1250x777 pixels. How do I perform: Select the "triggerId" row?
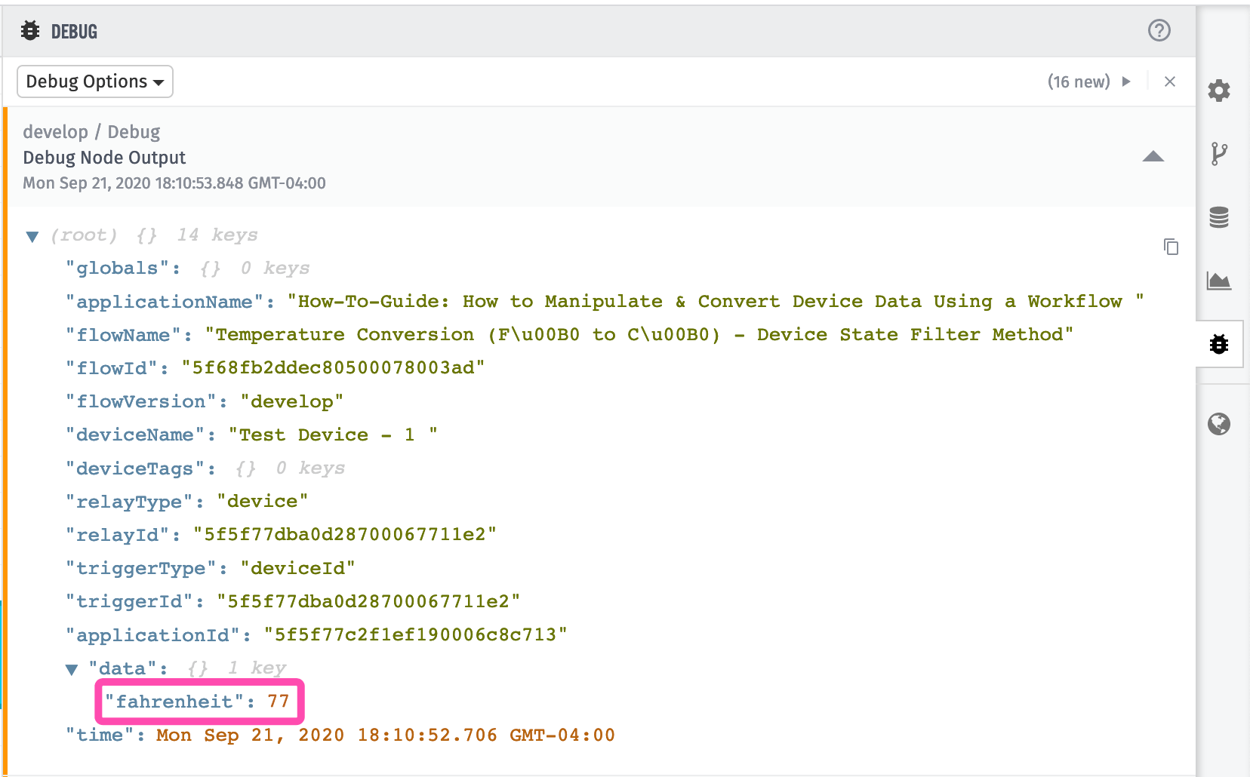click(x=293, y=601)
